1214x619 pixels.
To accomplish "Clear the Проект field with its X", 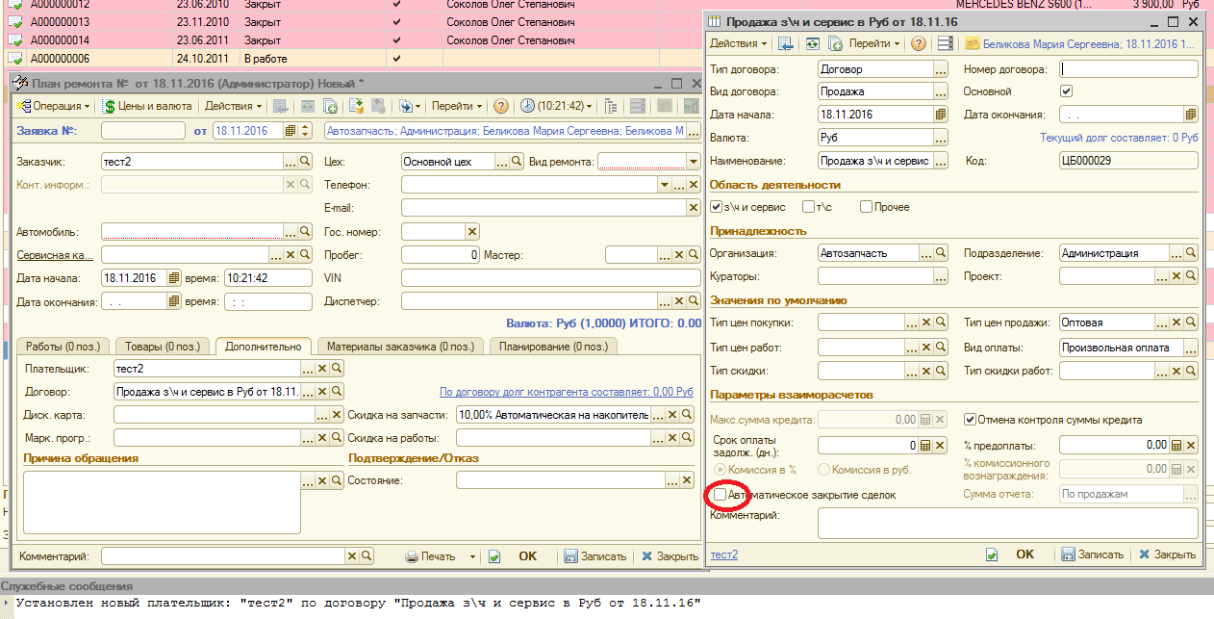I will pos(1176,276).
